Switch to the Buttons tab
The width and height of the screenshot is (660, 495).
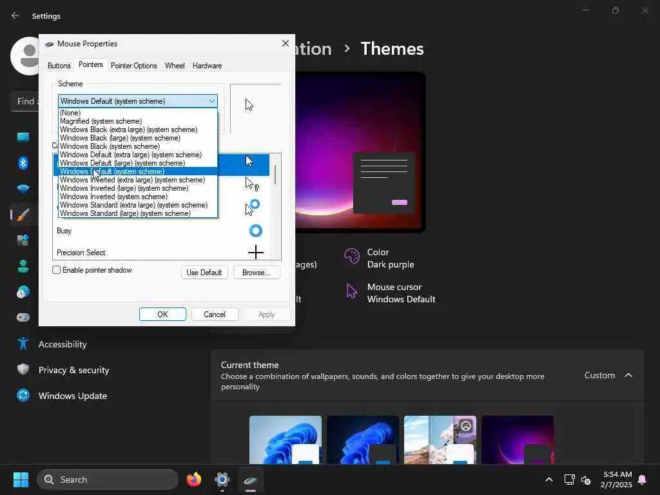59,66
